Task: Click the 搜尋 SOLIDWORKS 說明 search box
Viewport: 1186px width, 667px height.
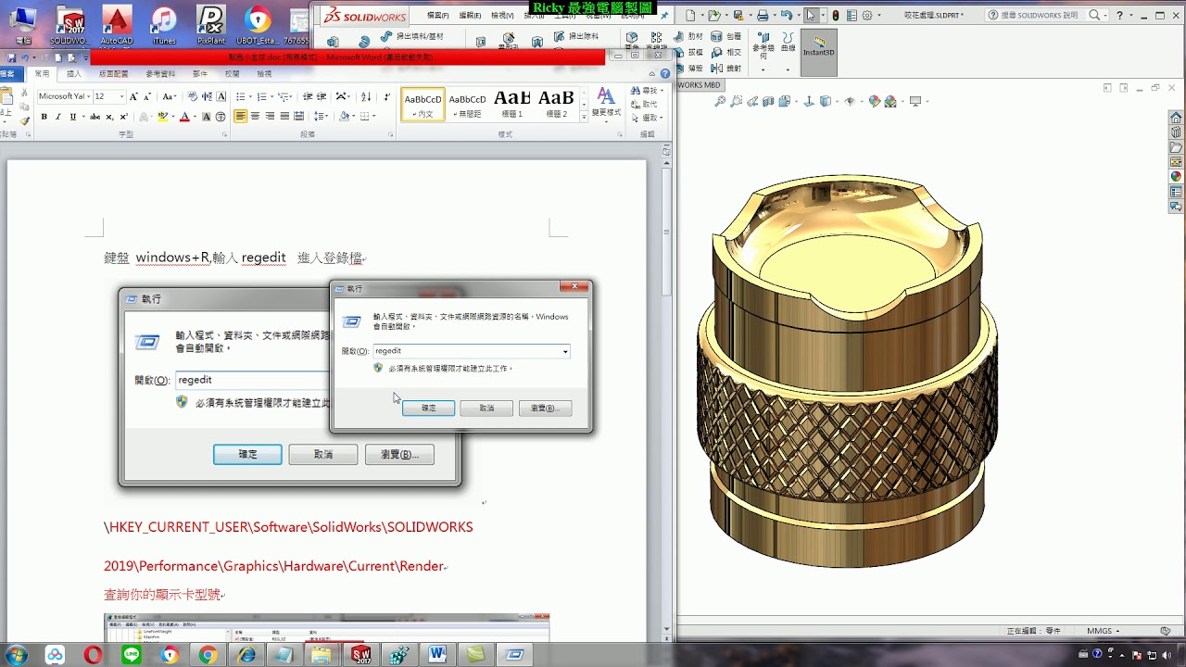Action: click(x=1046, y=16)
